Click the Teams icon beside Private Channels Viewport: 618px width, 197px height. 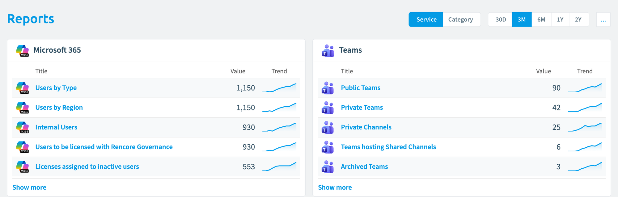click(328, 127)
